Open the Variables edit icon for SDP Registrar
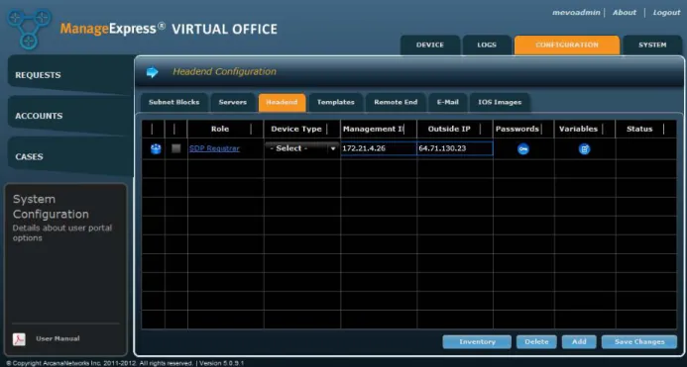Image resolution: width=687 pixels, height=367 pixels. point(584,149)
